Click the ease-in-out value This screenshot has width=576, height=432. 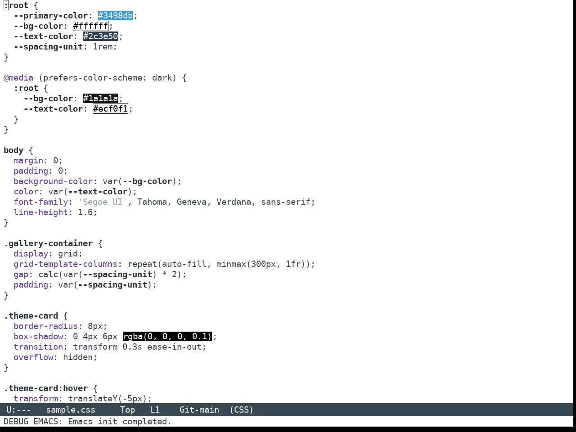tap(174, 346)
